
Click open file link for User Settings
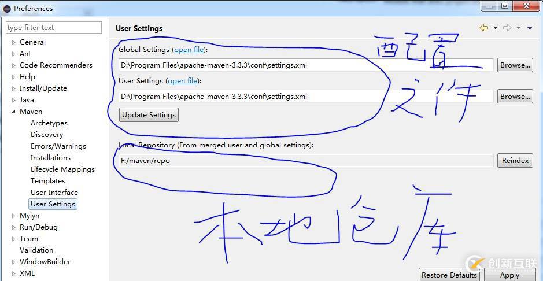[183, 80]
